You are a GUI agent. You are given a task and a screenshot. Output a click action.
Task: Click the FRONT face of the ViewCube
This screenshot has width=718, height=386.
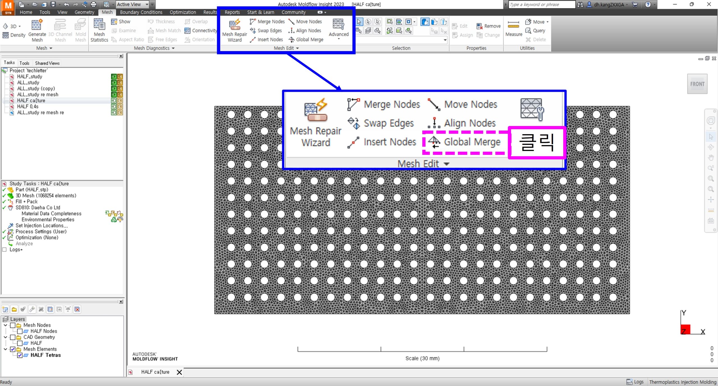pos(697,84)
